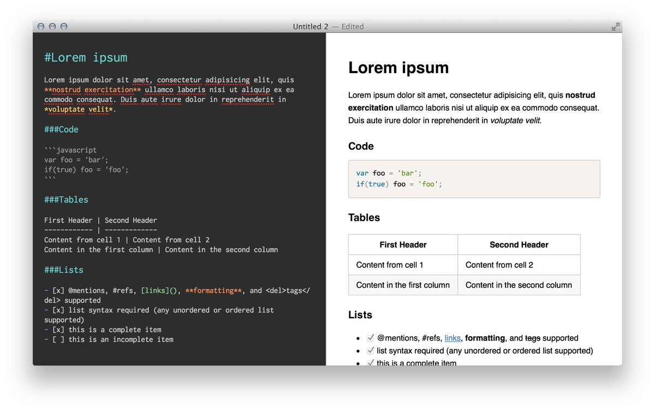Click "- [x] this is a complete item" in the editor
The image size is (655, 411).
pyautogui.click(x=103, y=330)
